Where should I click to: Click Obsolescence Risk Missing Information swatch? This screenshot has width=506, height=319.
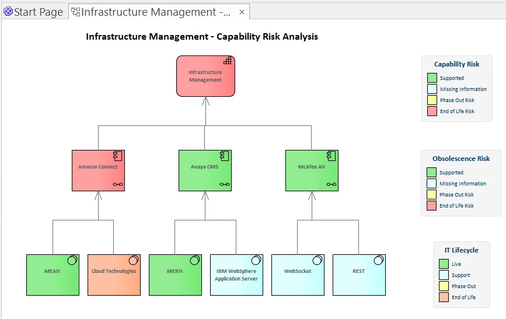[x=431, y=184]
